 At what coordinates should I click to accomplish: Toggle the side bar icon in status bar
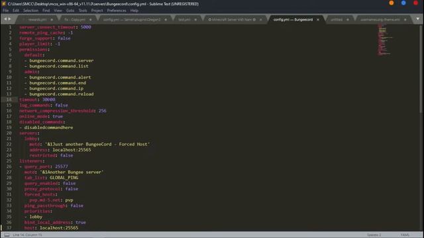pyautogui.click(x=7, y=235)
